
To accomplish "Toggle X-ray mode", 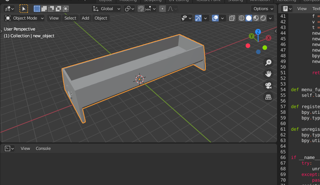I will (232, 18).
